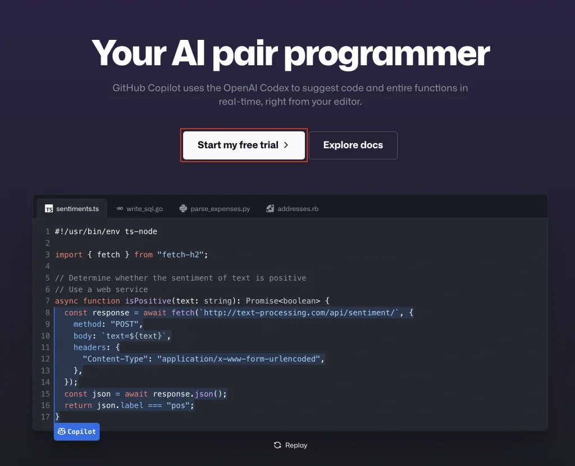Click the Replay text link
This screenshot has width=575, height=466.
click(296, 445)
